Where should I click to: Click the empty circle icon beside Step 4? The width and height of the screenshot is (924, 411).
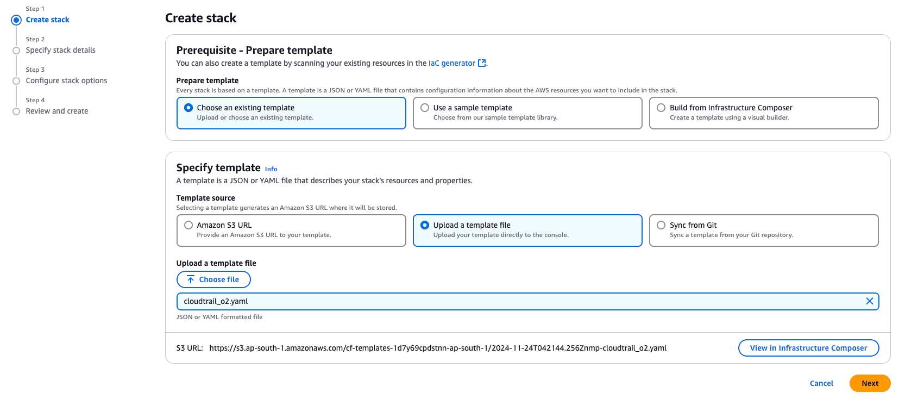tap(16, 111)
